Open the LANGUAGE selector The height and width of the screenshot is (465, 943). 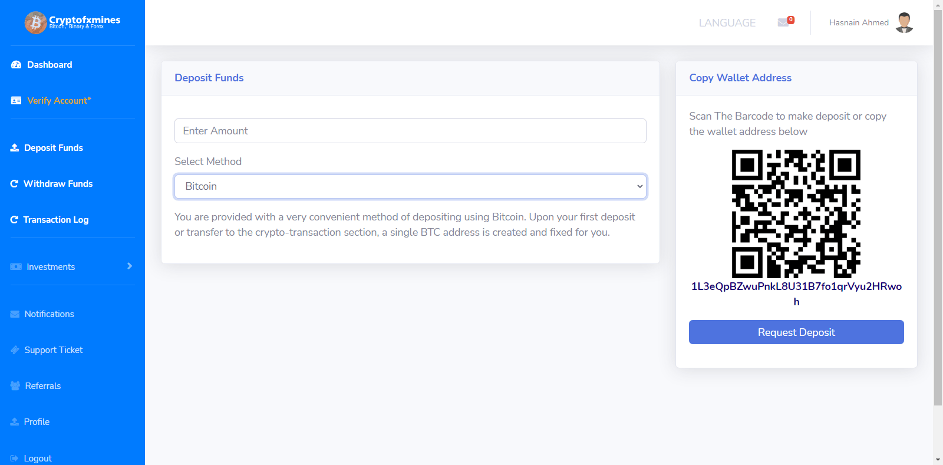pos(727,23)
